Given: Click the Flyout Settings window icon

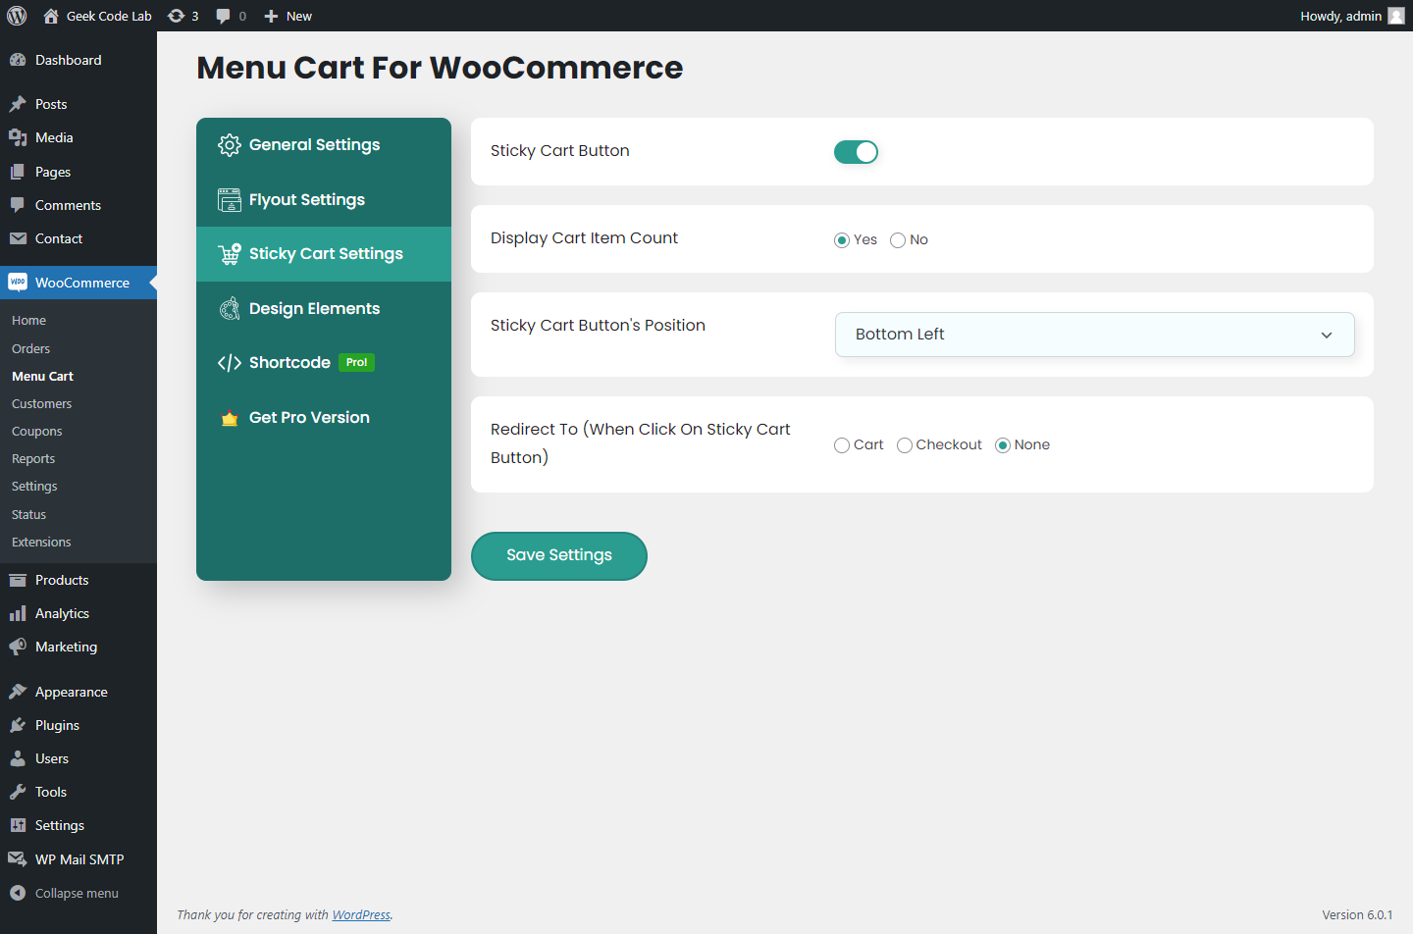Looking at the screenshot, I should coord(230,200).
